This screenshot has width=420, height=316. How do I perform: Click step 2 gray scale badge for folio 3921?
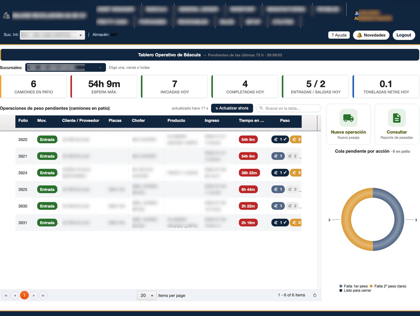[x=292, y=156]
